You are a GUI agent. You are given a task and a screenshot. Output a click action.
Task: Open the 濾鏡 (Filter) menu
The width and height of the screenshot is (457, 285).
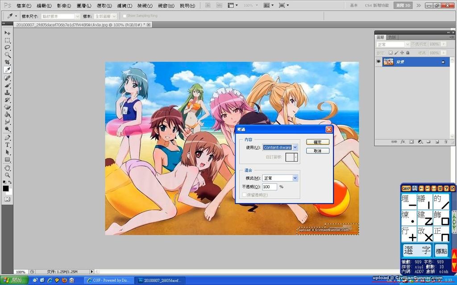point(125,6)
